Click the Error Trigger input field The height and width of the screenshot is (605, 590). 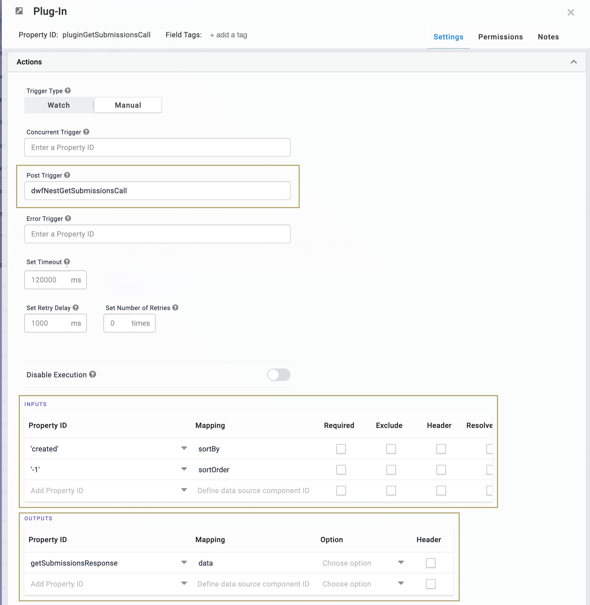coord(157,234)
